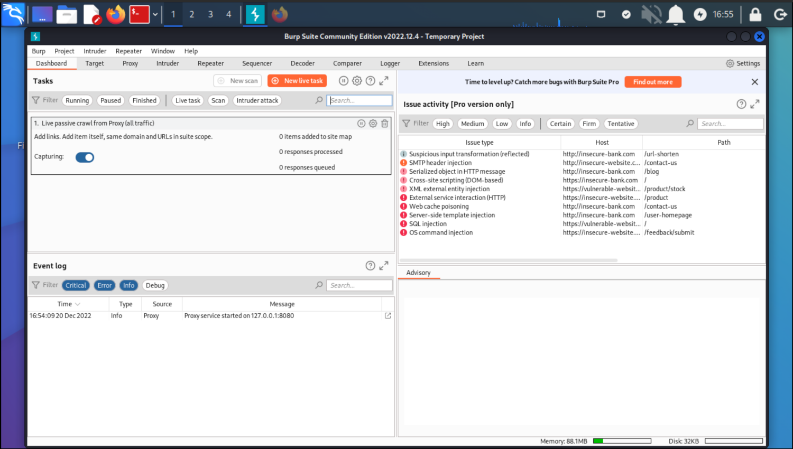
Task: Open the Window menu
Action: (x=163, y=51)
